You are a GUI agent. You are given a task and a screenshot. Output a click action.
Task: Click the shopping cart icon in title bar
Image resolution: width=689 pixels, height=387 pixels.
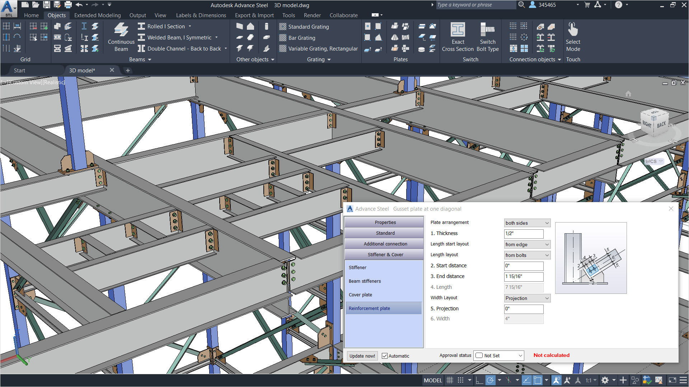coord(587,5)
